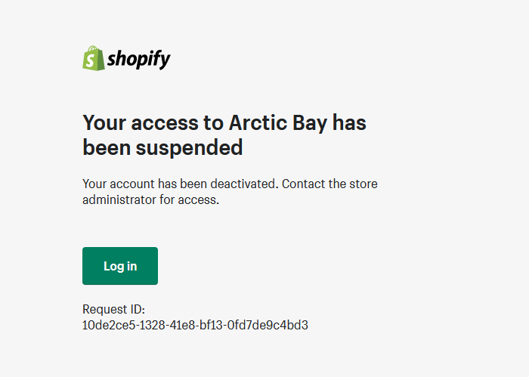
Task: Click the full request ID value
Action: pos(195,326)
